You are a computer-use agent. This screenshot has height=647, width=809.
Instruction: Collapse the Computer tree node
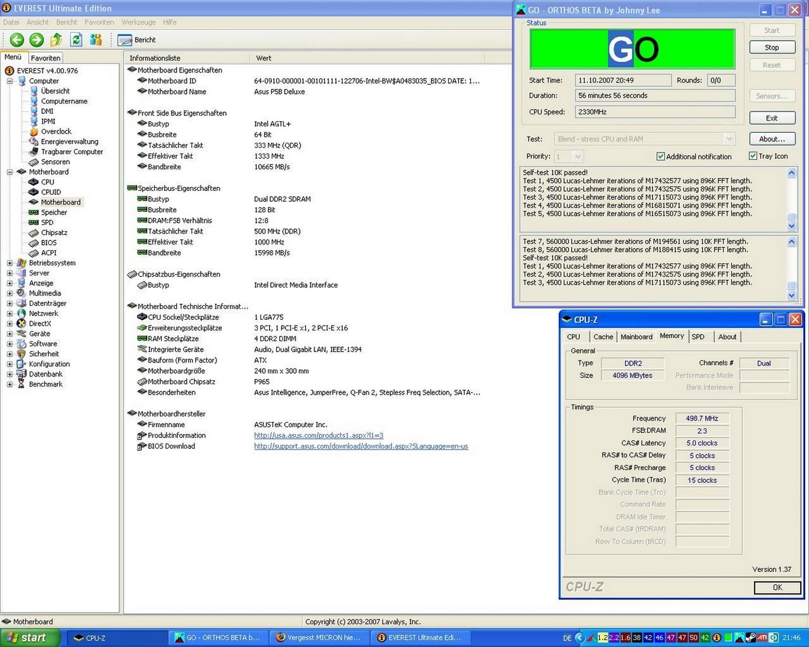click(x=9, y=81)
